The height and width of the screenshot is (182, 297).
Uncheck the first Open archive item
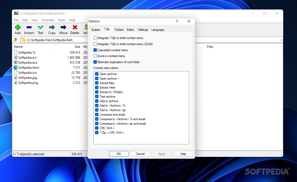pyautogui.click(x=97, y=74)
